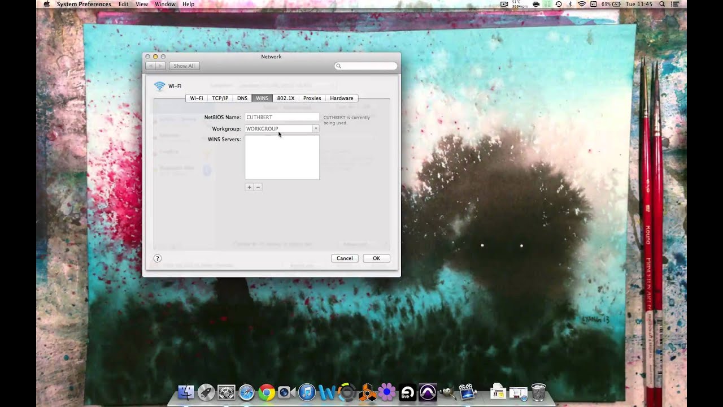Open the downloads stack in the Dock
This screenshot has width=723, height=407.
point(518,392)
